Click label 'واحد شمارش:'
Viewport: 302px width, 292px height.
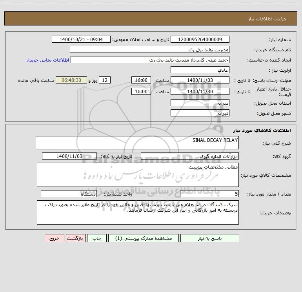click(118, 194)
